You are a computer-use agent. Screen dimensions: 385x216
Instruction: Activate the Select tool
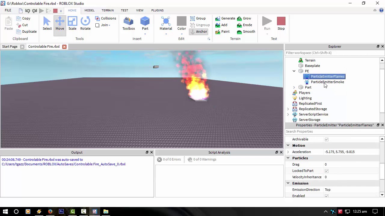pos(47,24)
